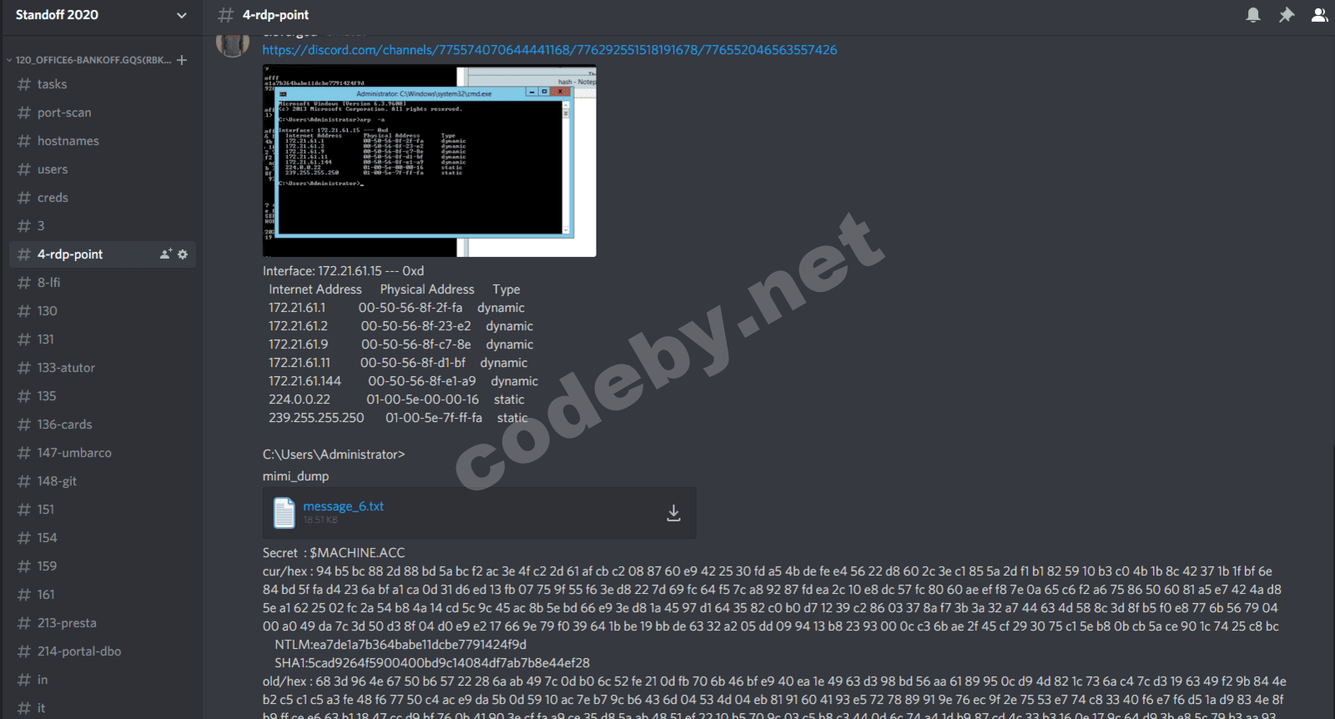Image resolution: width=1335 pixels, height=719 pixels.
Task: Toggle the member list icon
Action: pyautogui.click(x=1319, y=15)
